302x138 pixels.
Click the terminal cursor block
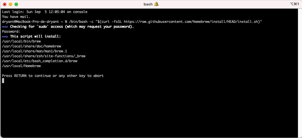tap(3, 81)
